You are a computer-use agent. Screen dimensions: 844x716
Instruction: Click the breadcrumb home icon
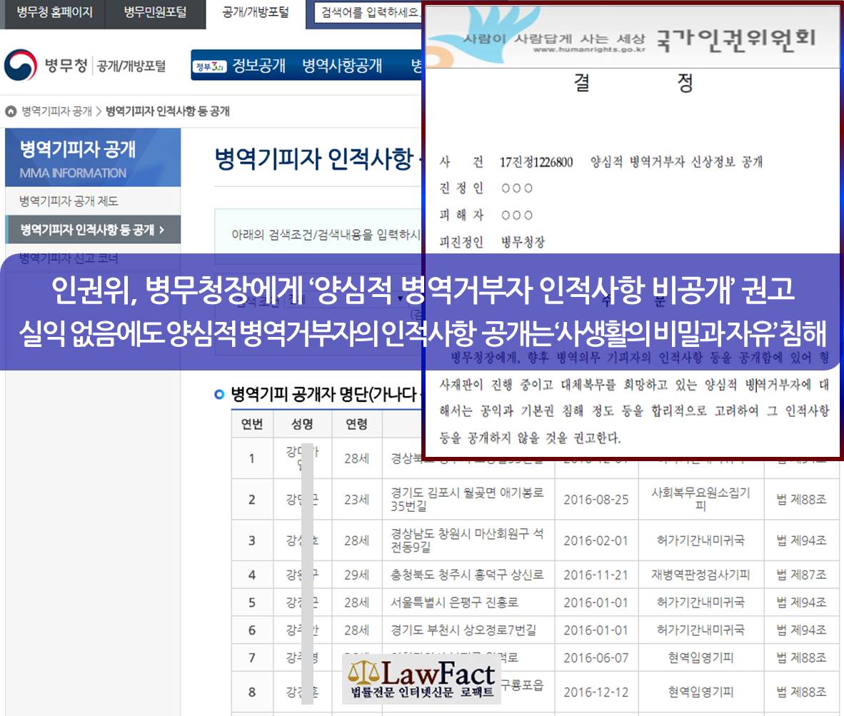(11, 111)
